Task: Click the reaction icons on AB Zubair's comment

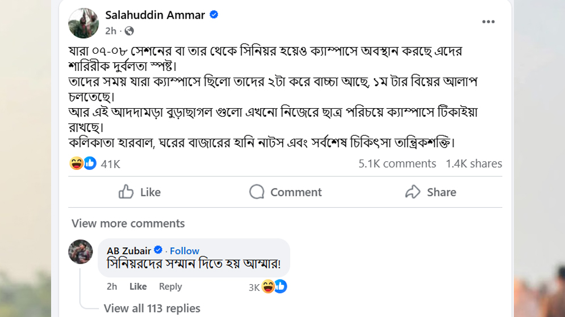Action: point(274,287)
